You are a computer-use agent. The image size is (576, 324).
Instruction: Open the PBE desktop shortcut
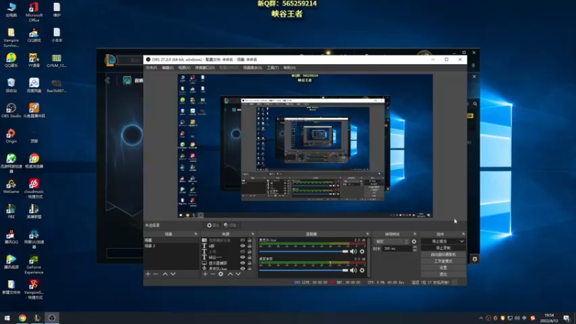[x=11, y=212]
